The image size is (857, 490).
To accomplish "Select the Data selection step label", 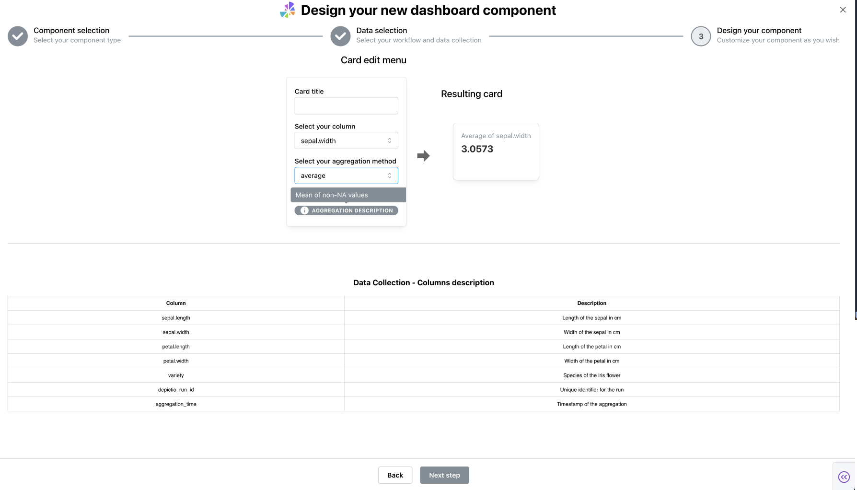I will 382,30.
